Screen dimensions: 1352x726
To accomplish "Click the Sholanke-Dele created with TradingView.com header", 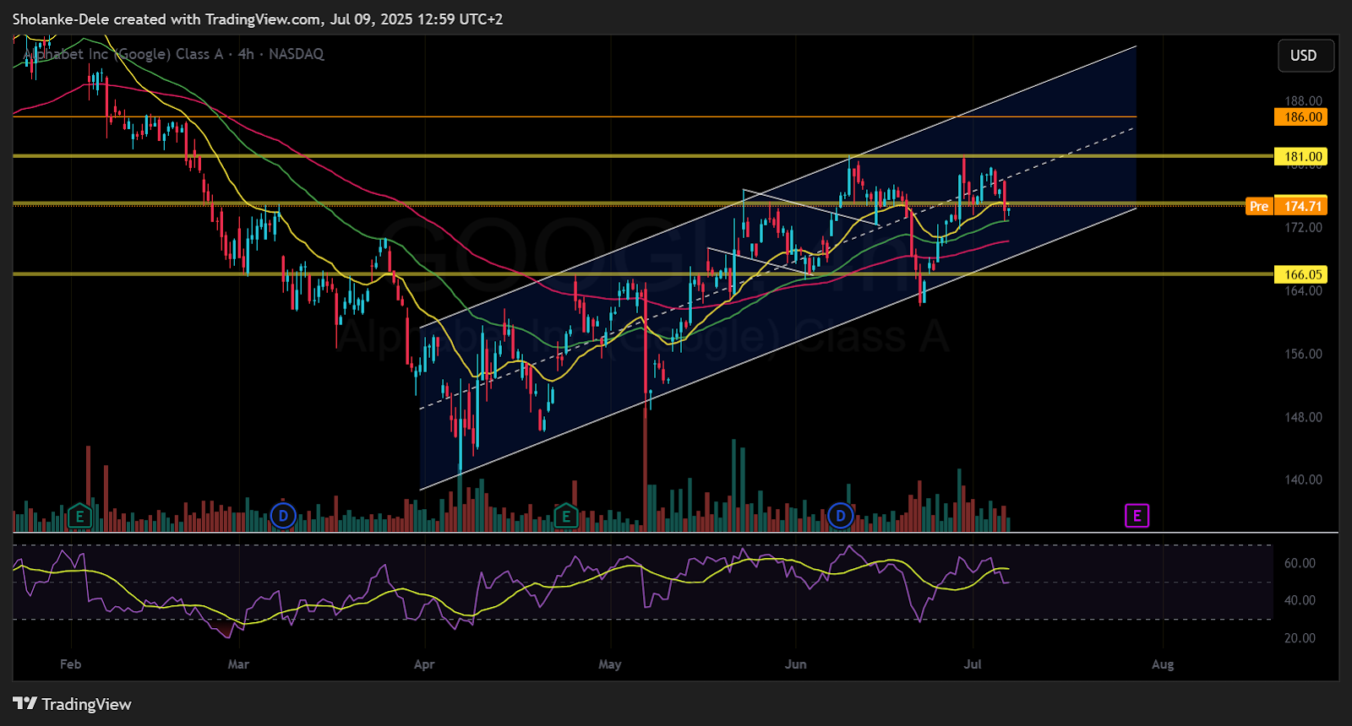I will (258, 19).
